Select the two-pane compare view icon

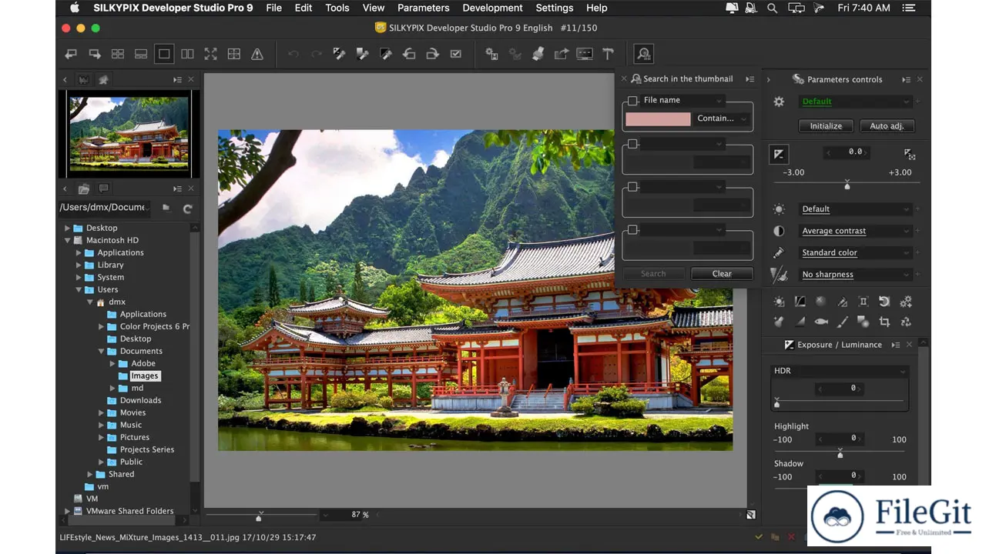coord(187,54)
